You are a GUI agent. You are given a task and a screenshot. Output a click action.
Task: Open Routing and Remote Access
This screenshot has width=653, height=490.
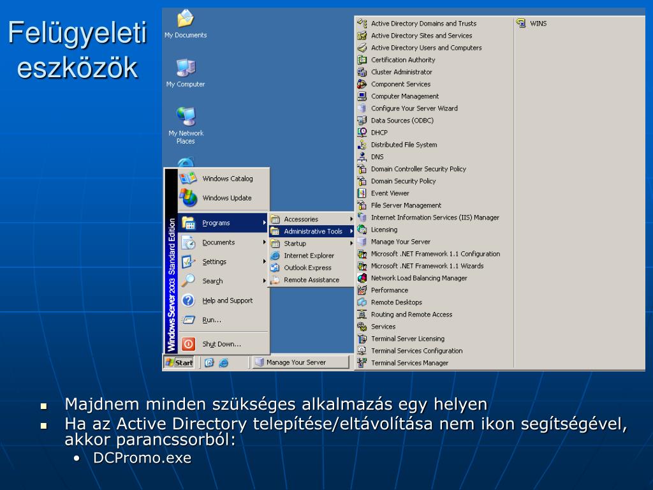pos(434,314)
